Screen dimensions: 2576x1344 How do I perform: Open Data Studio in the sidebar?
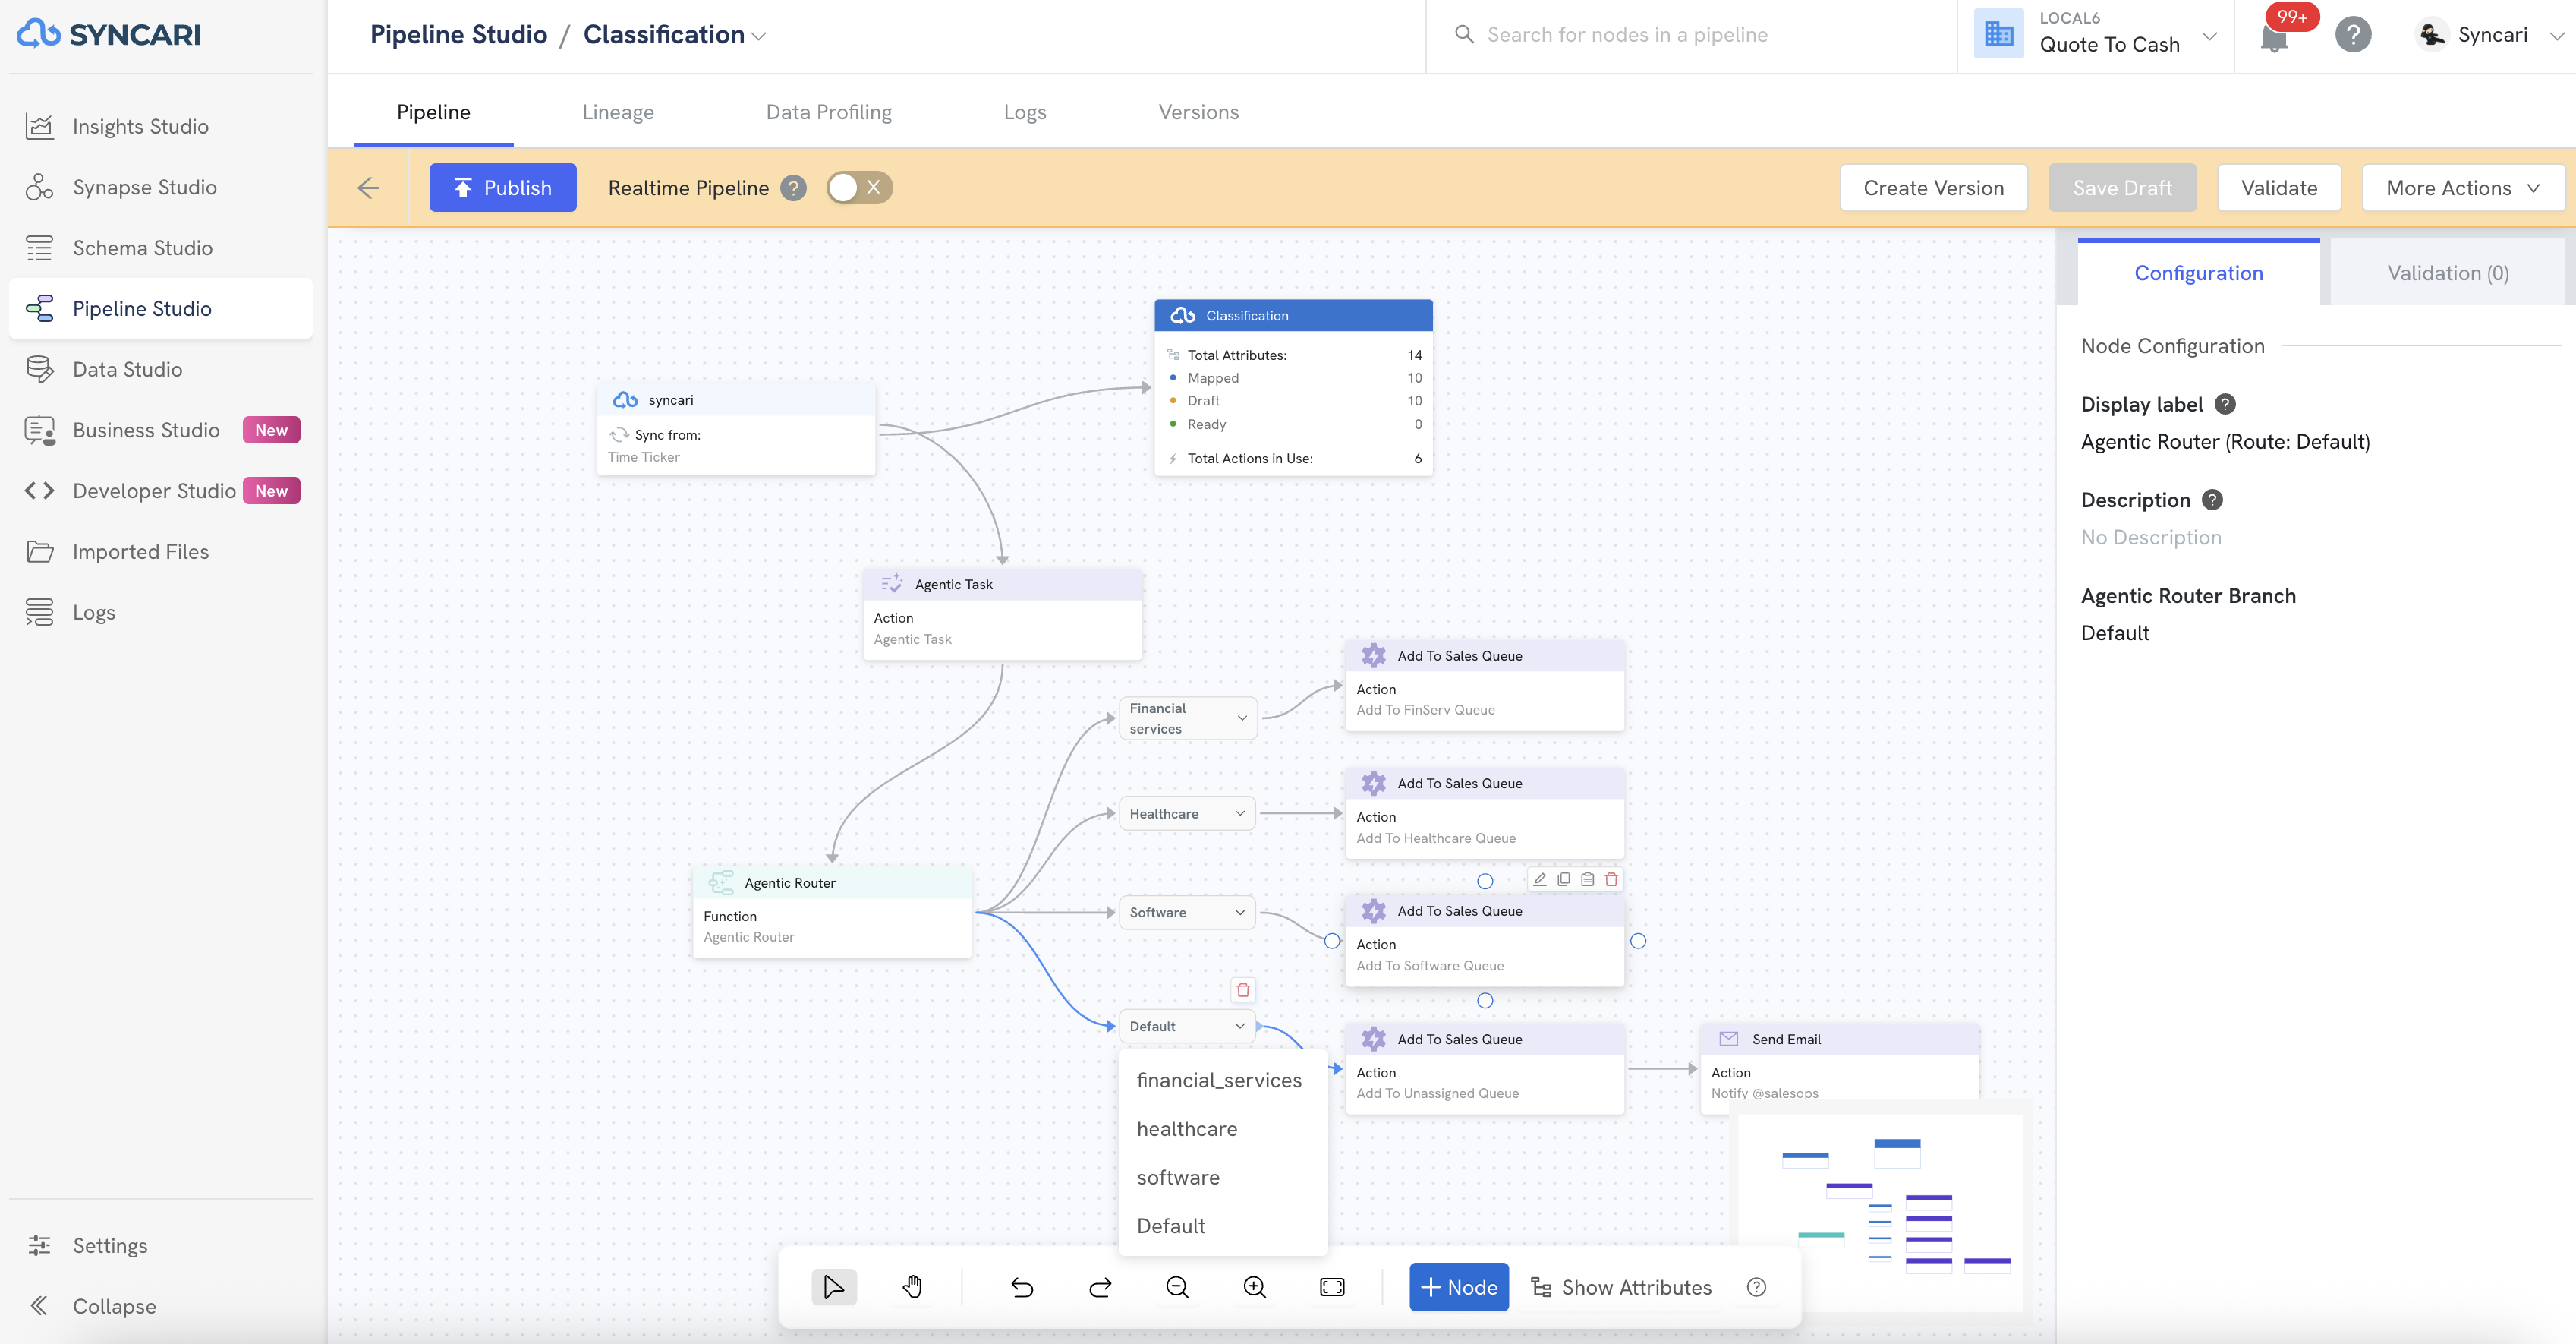(160, 369)
